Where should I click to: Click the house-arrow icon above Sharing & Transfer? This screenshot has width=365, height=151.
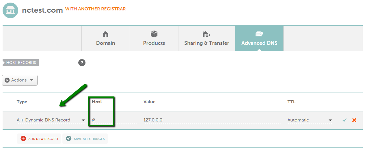click(206, 34)
